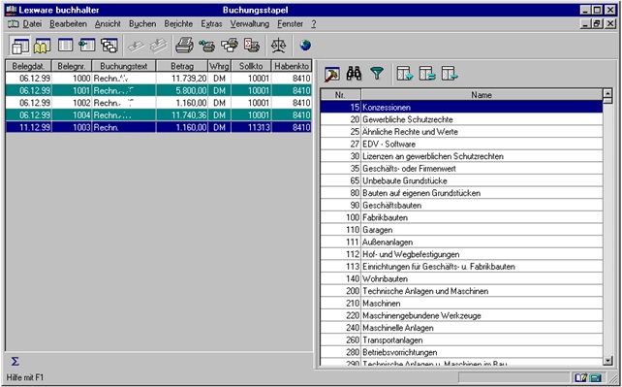This screenshot has width=622, height=387.
Task: Click the Name column header in account list
Action: [482, 95]
